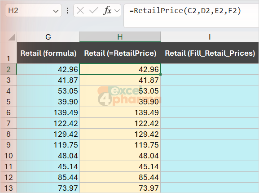Select row 7 header
Viewport: 259px width, 193px height.
coord(9,123)
